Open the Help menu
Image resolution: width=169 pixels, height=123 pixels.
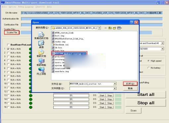point(49,7)
